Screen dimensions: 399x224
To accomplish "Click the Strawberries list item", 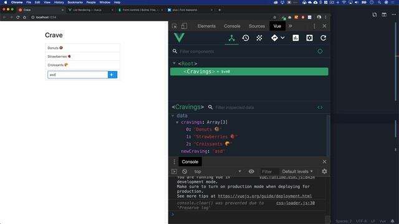I will (82, 57).
